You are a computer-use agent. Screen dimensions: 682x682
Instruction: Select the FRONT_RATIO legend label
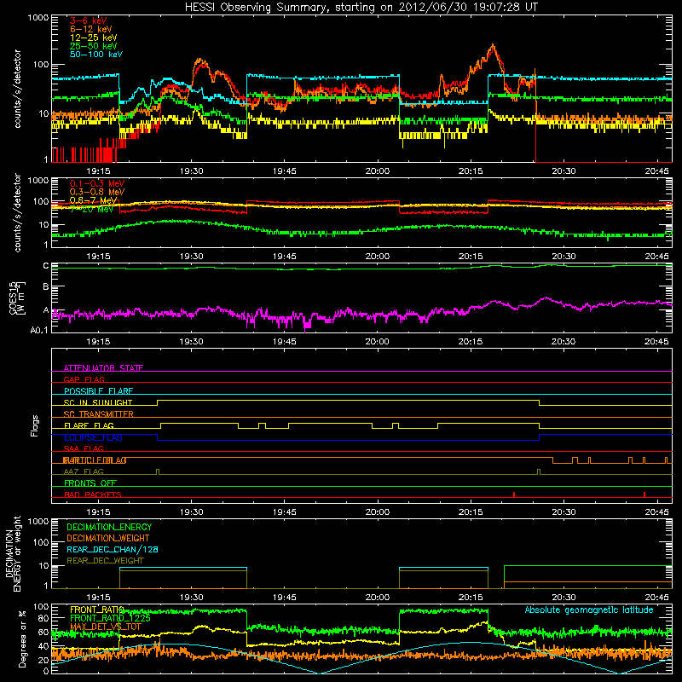(x=97, y=610)
